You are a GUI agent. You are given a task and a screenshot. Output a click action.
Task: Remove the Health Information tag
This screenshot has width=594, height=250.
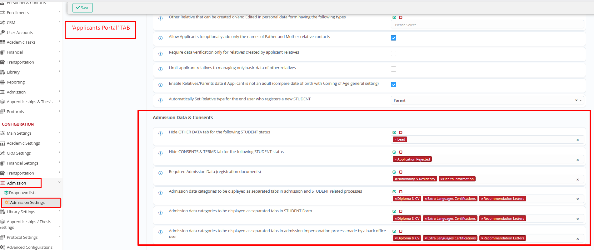[x=441, y=179]
